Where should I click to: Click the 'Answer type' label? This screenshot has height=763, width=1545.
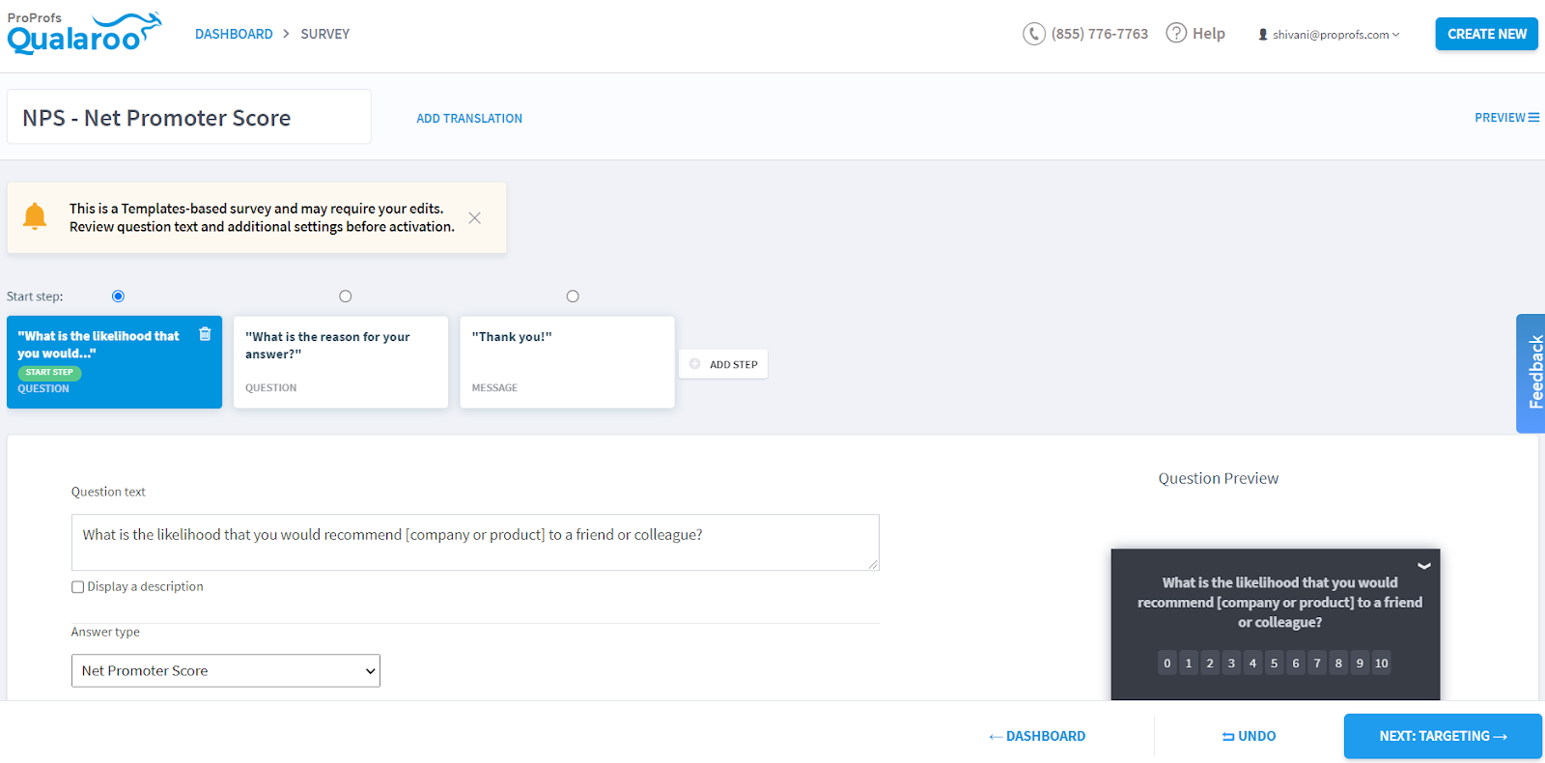(105, 633)
